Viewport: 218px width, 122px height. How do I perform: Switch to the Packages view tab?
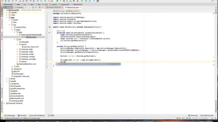tap(19, 7)
